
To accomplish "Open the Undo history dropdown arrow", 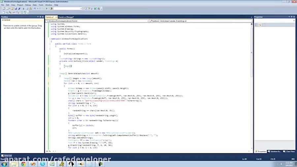I will 38,9.
